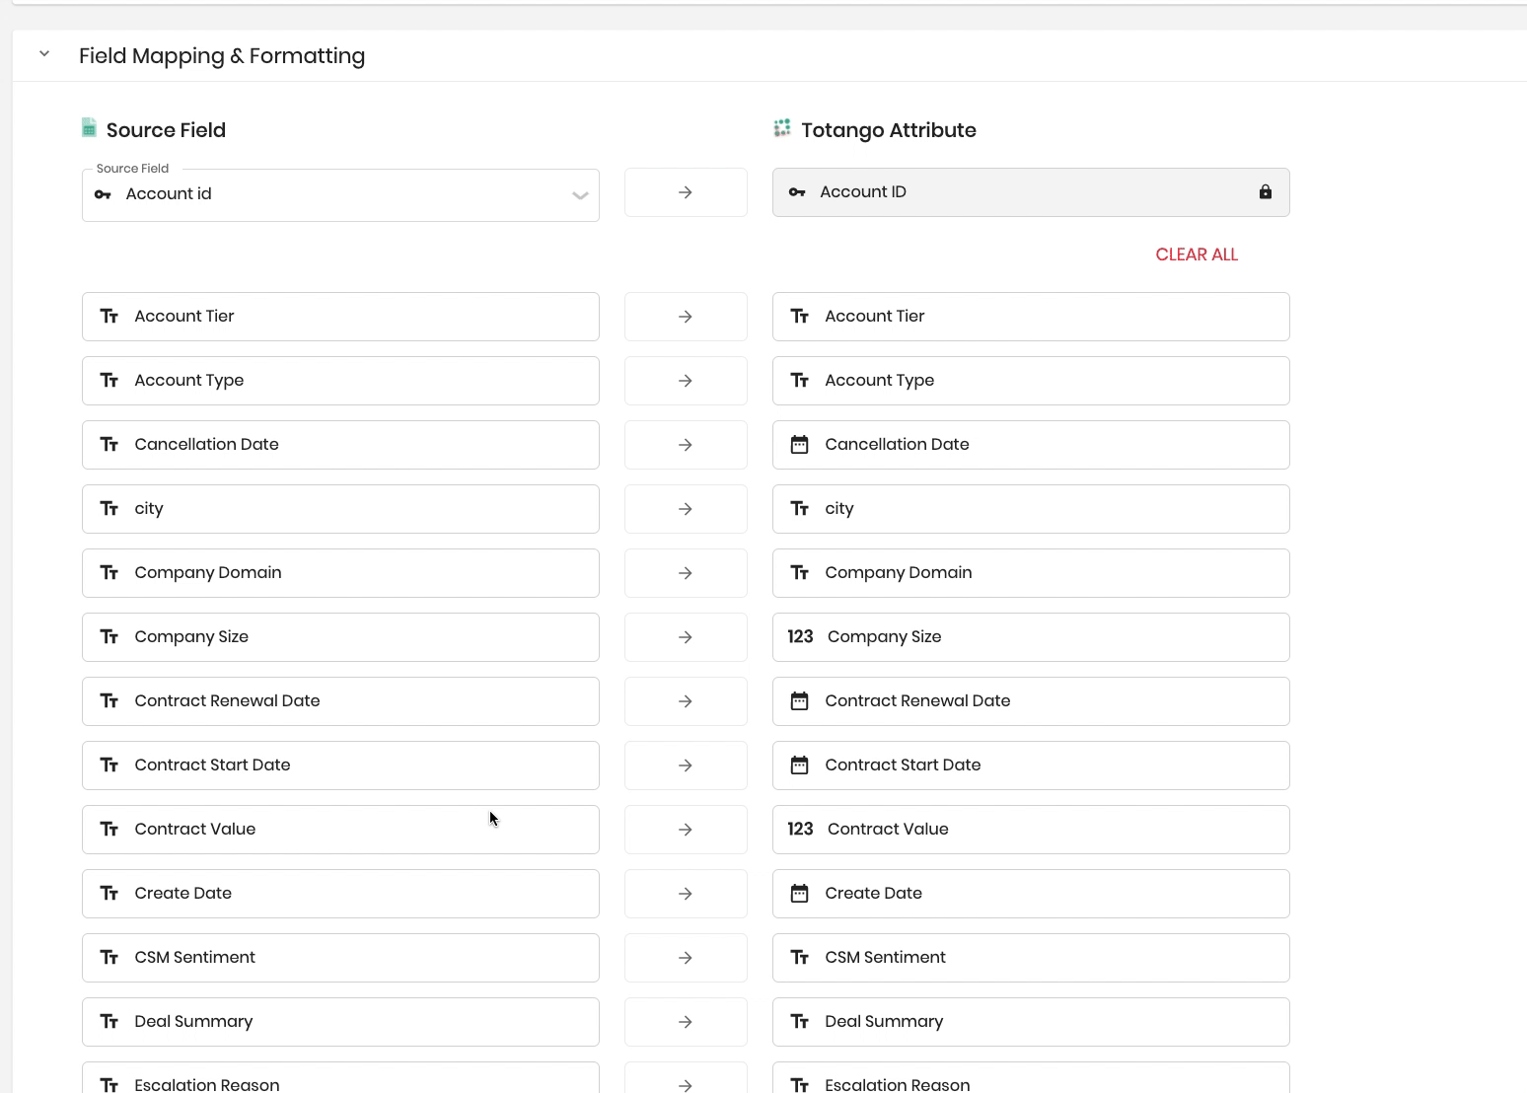
Task: Click the calendar icon on Create Date attribute
Action: coord(800,894)
